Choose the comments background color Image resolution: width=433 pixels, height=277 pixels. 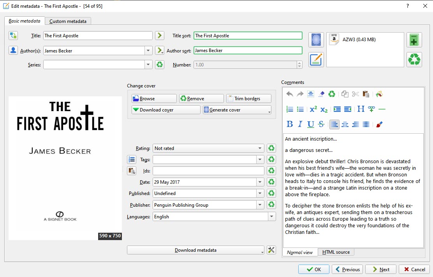[x=379, y=94]
